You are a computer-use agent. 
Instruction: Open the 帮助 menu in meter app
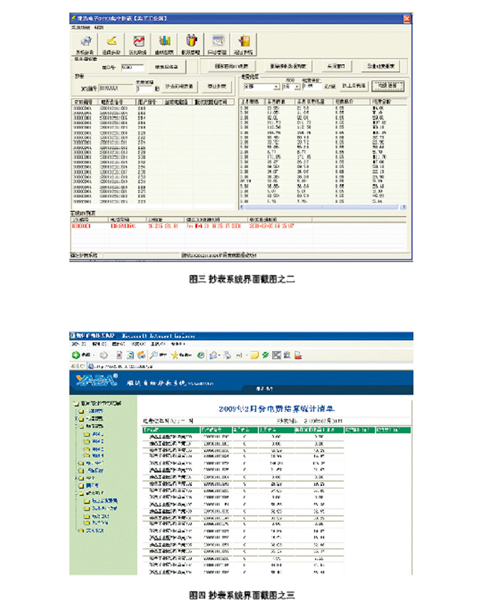point(99,27)
